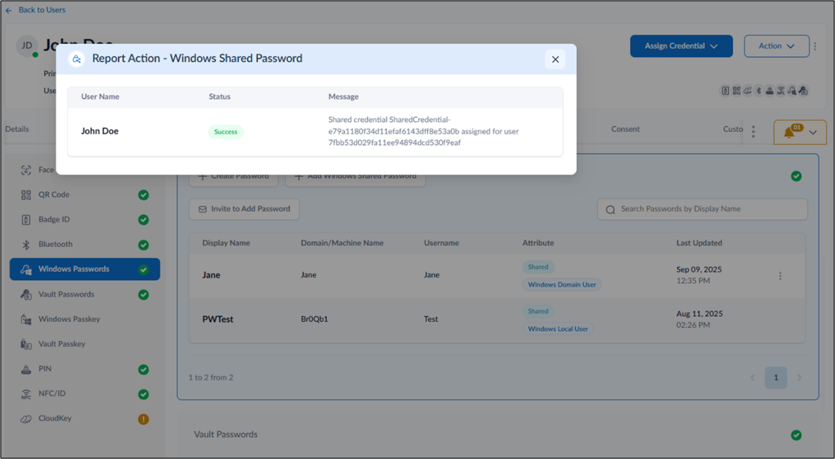
Task: Click the PWTest display name
Action: pos(218,319)
